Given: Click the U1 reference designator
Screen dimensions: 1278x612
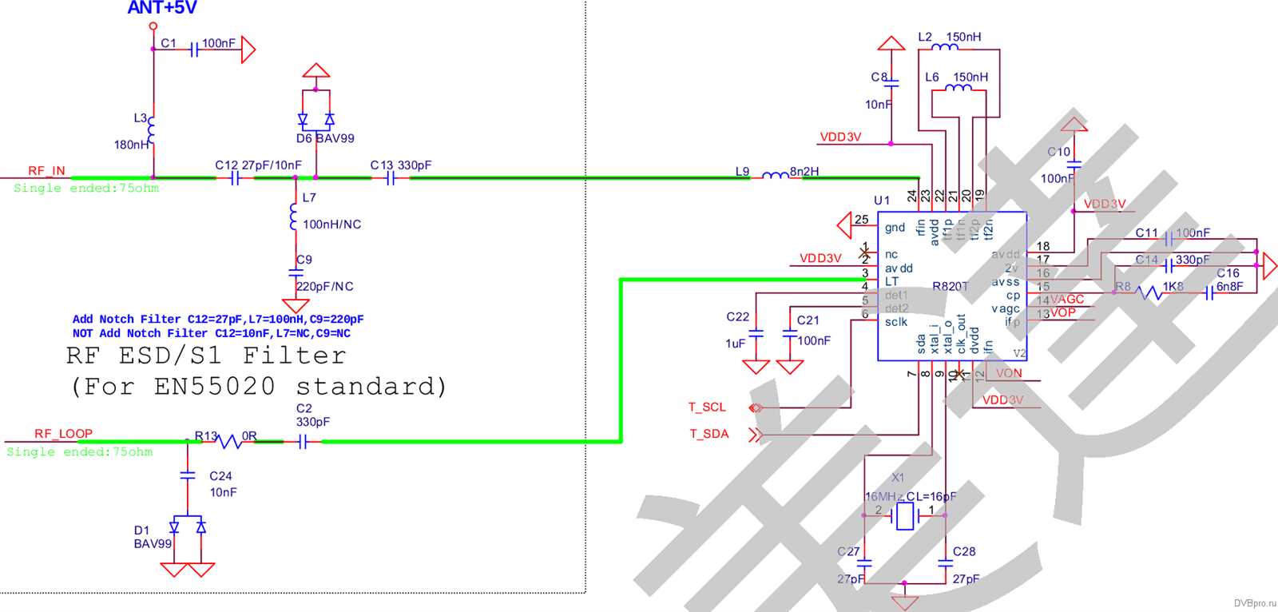Looking at the screenshot, I should (x=882, y=201).
